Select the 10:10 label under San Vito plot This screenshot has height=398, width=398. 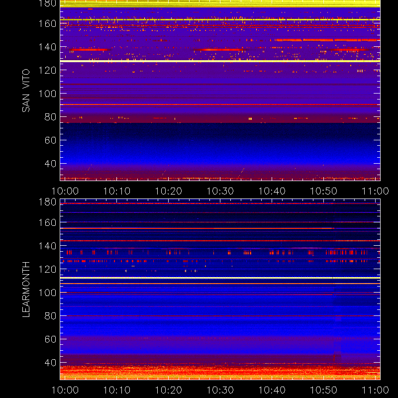tap(117, 191)
